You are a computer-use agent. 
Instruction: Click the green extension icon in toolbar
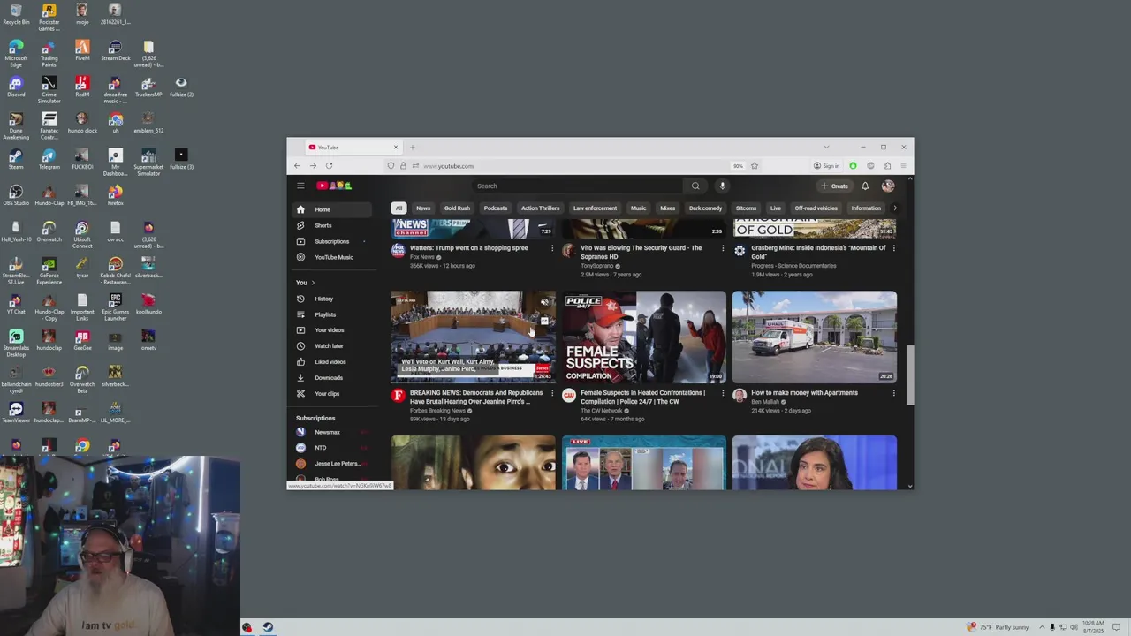pos(853,165)
